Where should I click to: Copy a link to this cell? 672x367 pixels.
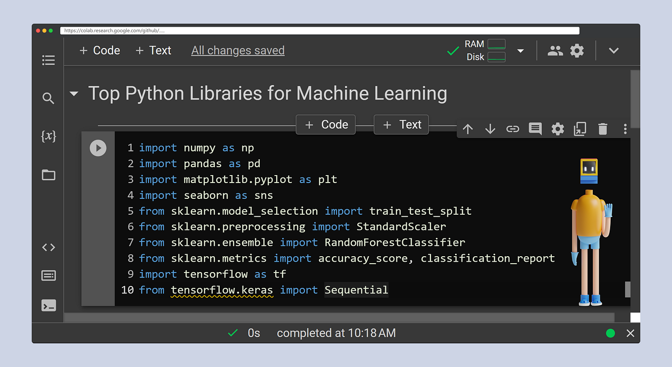(512, 129)
